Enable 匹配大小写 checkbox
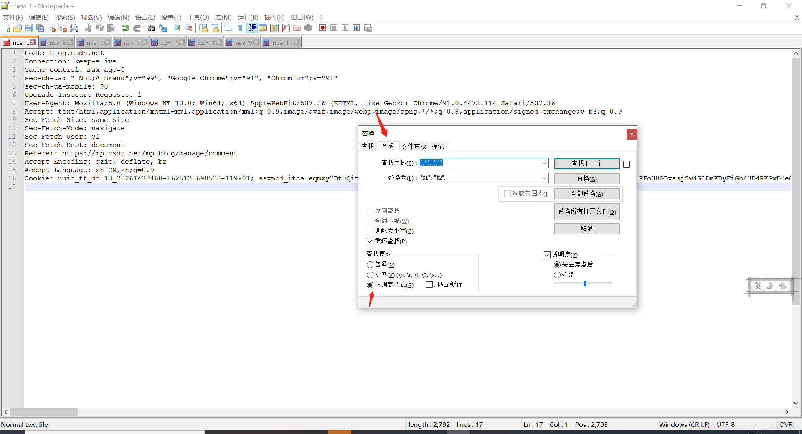The width and height of the screenshot is (802, 434). click(370, 231)
